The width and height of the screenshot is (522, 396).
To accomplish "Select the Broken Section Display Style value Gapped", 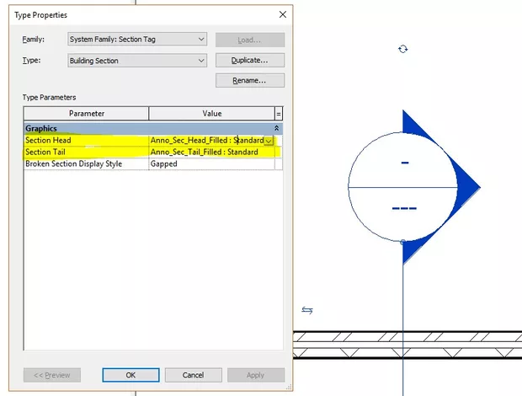I will coord(211,163).
